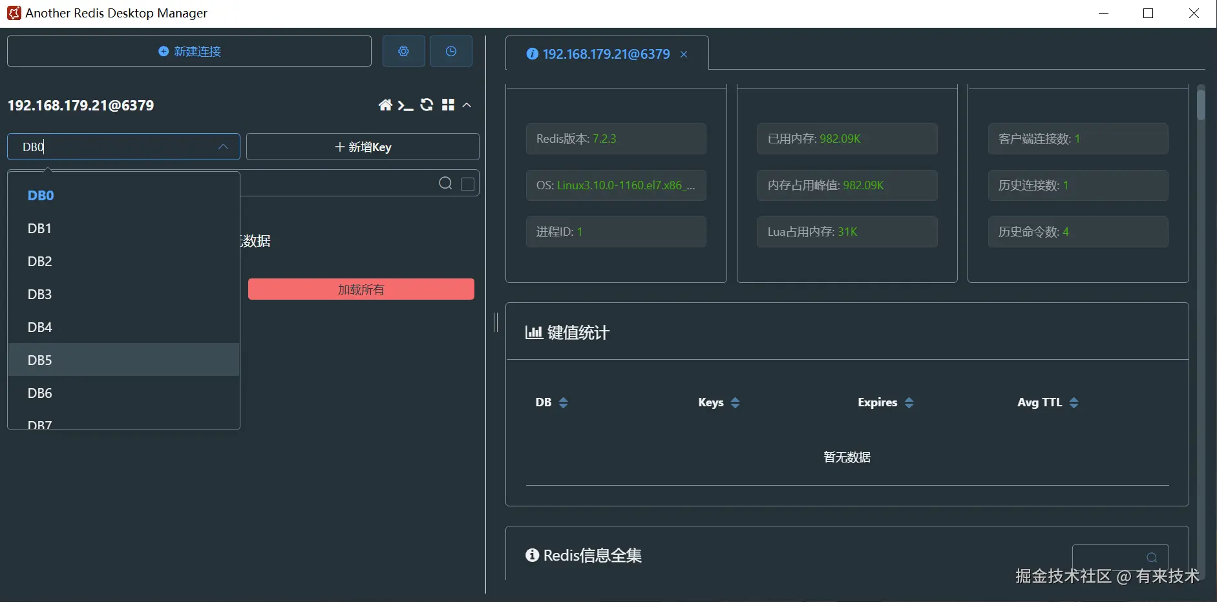The width and height of the screenshot is (1217, 602).
Task: Open the grid menu icon for the connection
Action: [x=448, y=105]
